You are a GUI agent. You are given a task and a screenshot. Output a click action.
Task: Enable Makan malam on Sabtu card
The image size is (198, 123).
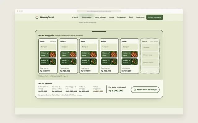click(x=150, y=63)
